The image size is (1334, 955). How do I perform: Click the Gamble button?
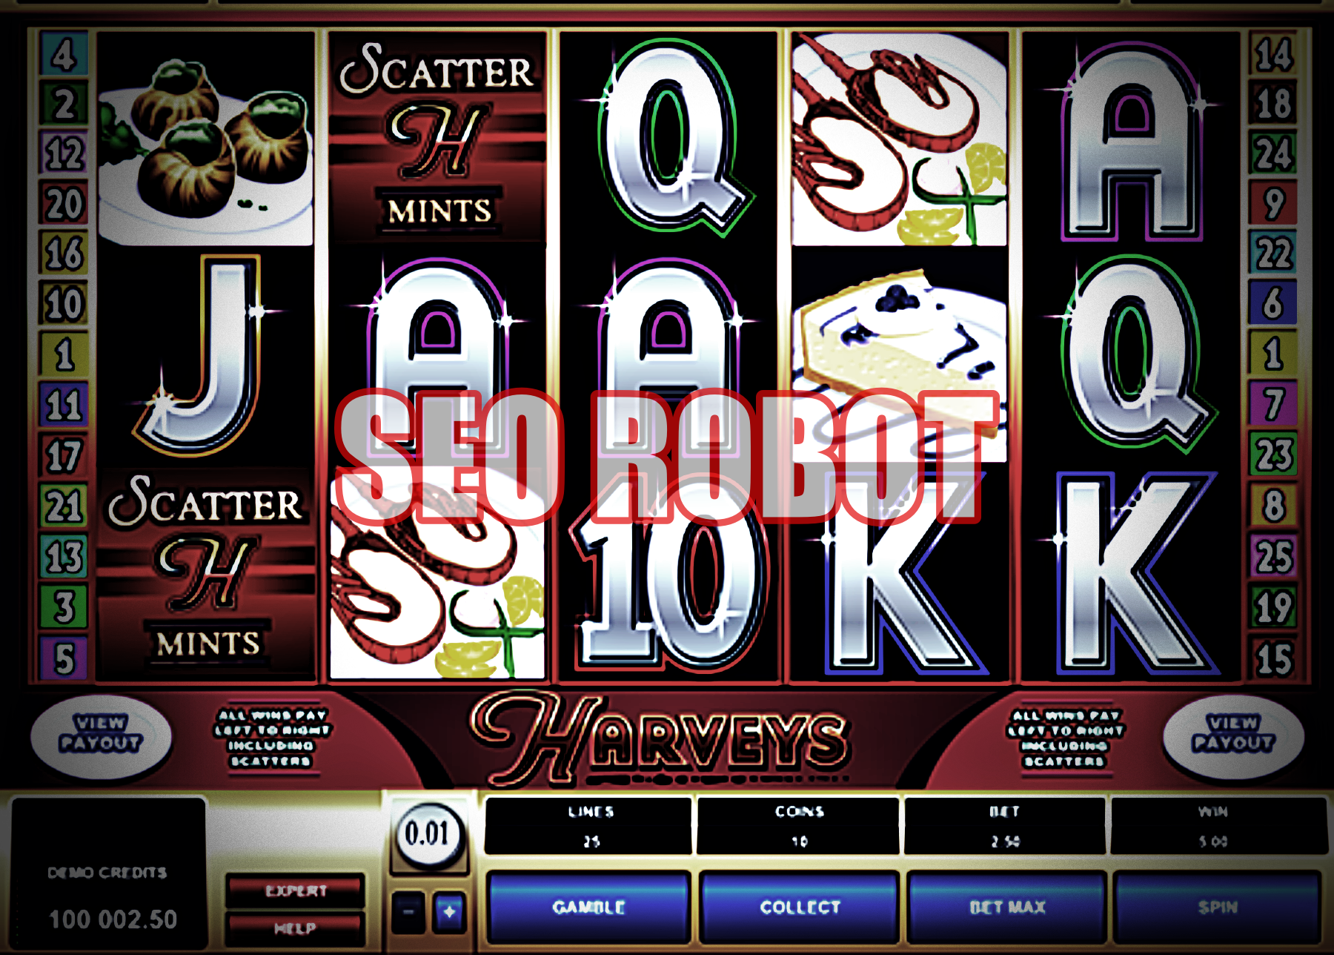coord(588,908)
